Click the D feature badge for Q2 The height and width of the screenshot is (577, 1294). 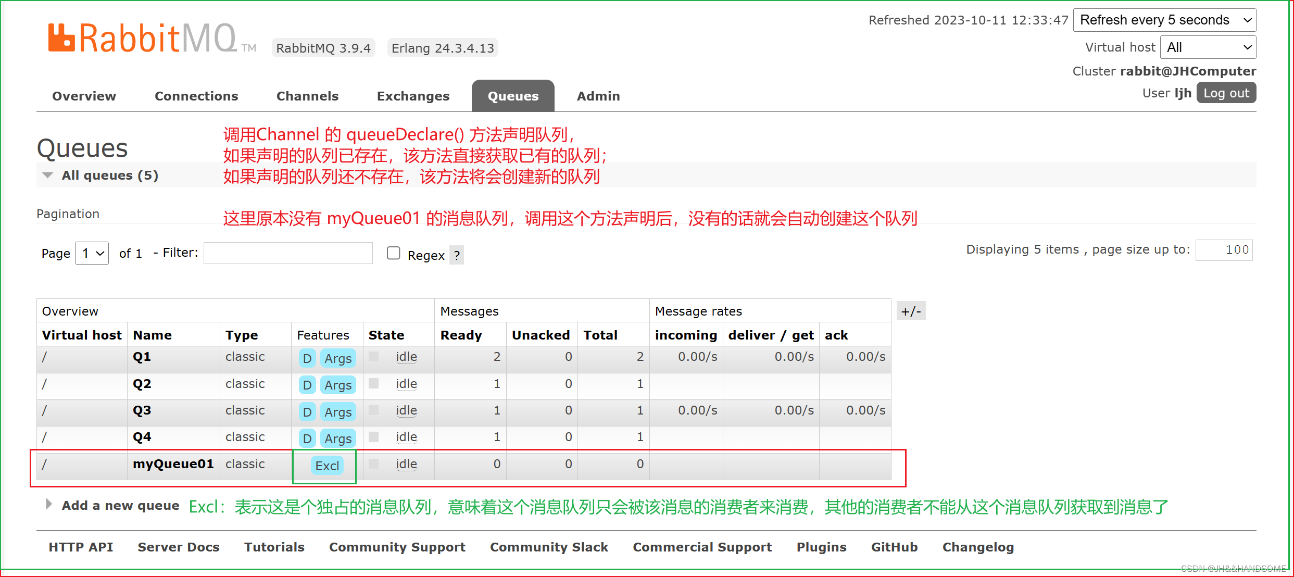point(307,385)
